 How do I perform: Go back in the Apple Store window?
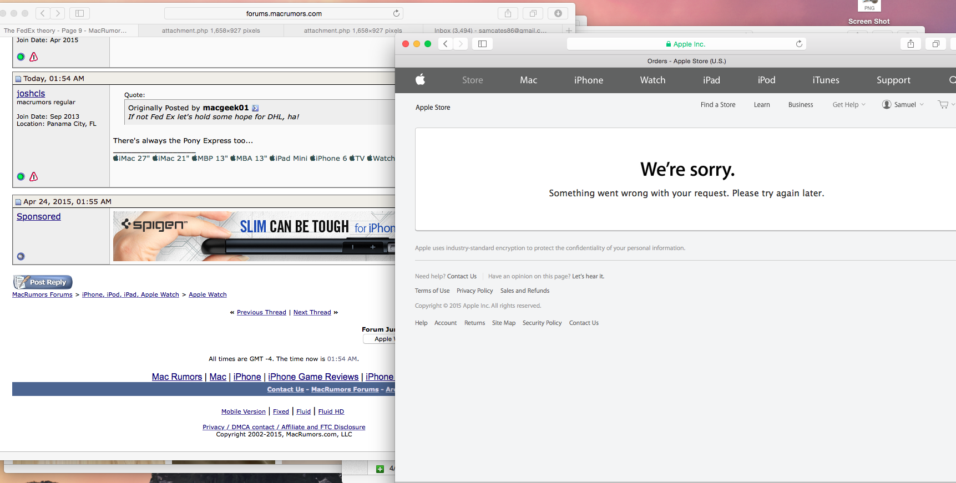pos(446,44)
